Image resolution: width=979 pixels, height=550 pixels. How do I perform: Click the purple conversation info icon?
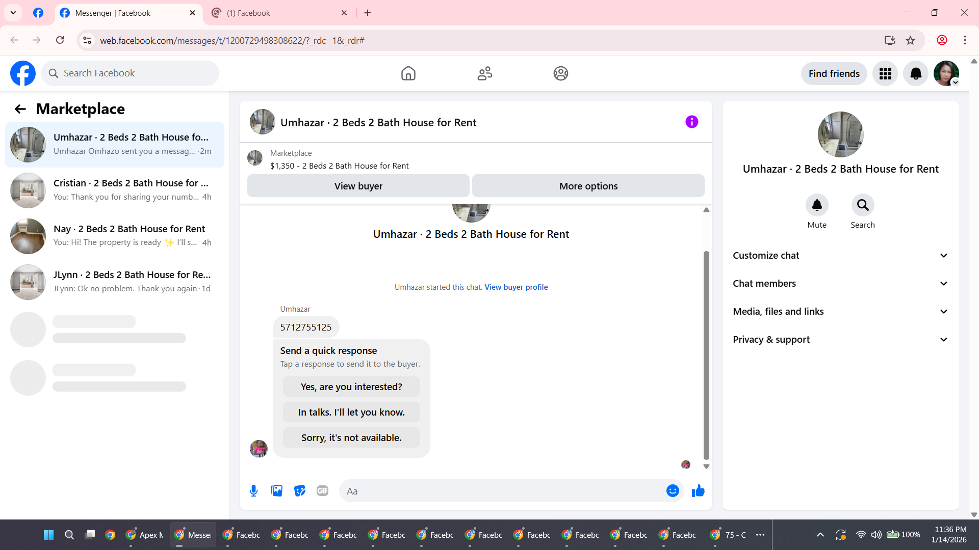[691, 122]
